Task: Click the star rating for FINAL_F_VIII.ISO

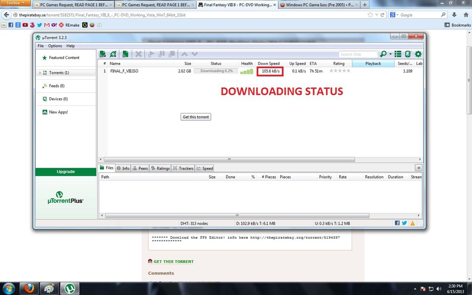Action: coord(340,71)
